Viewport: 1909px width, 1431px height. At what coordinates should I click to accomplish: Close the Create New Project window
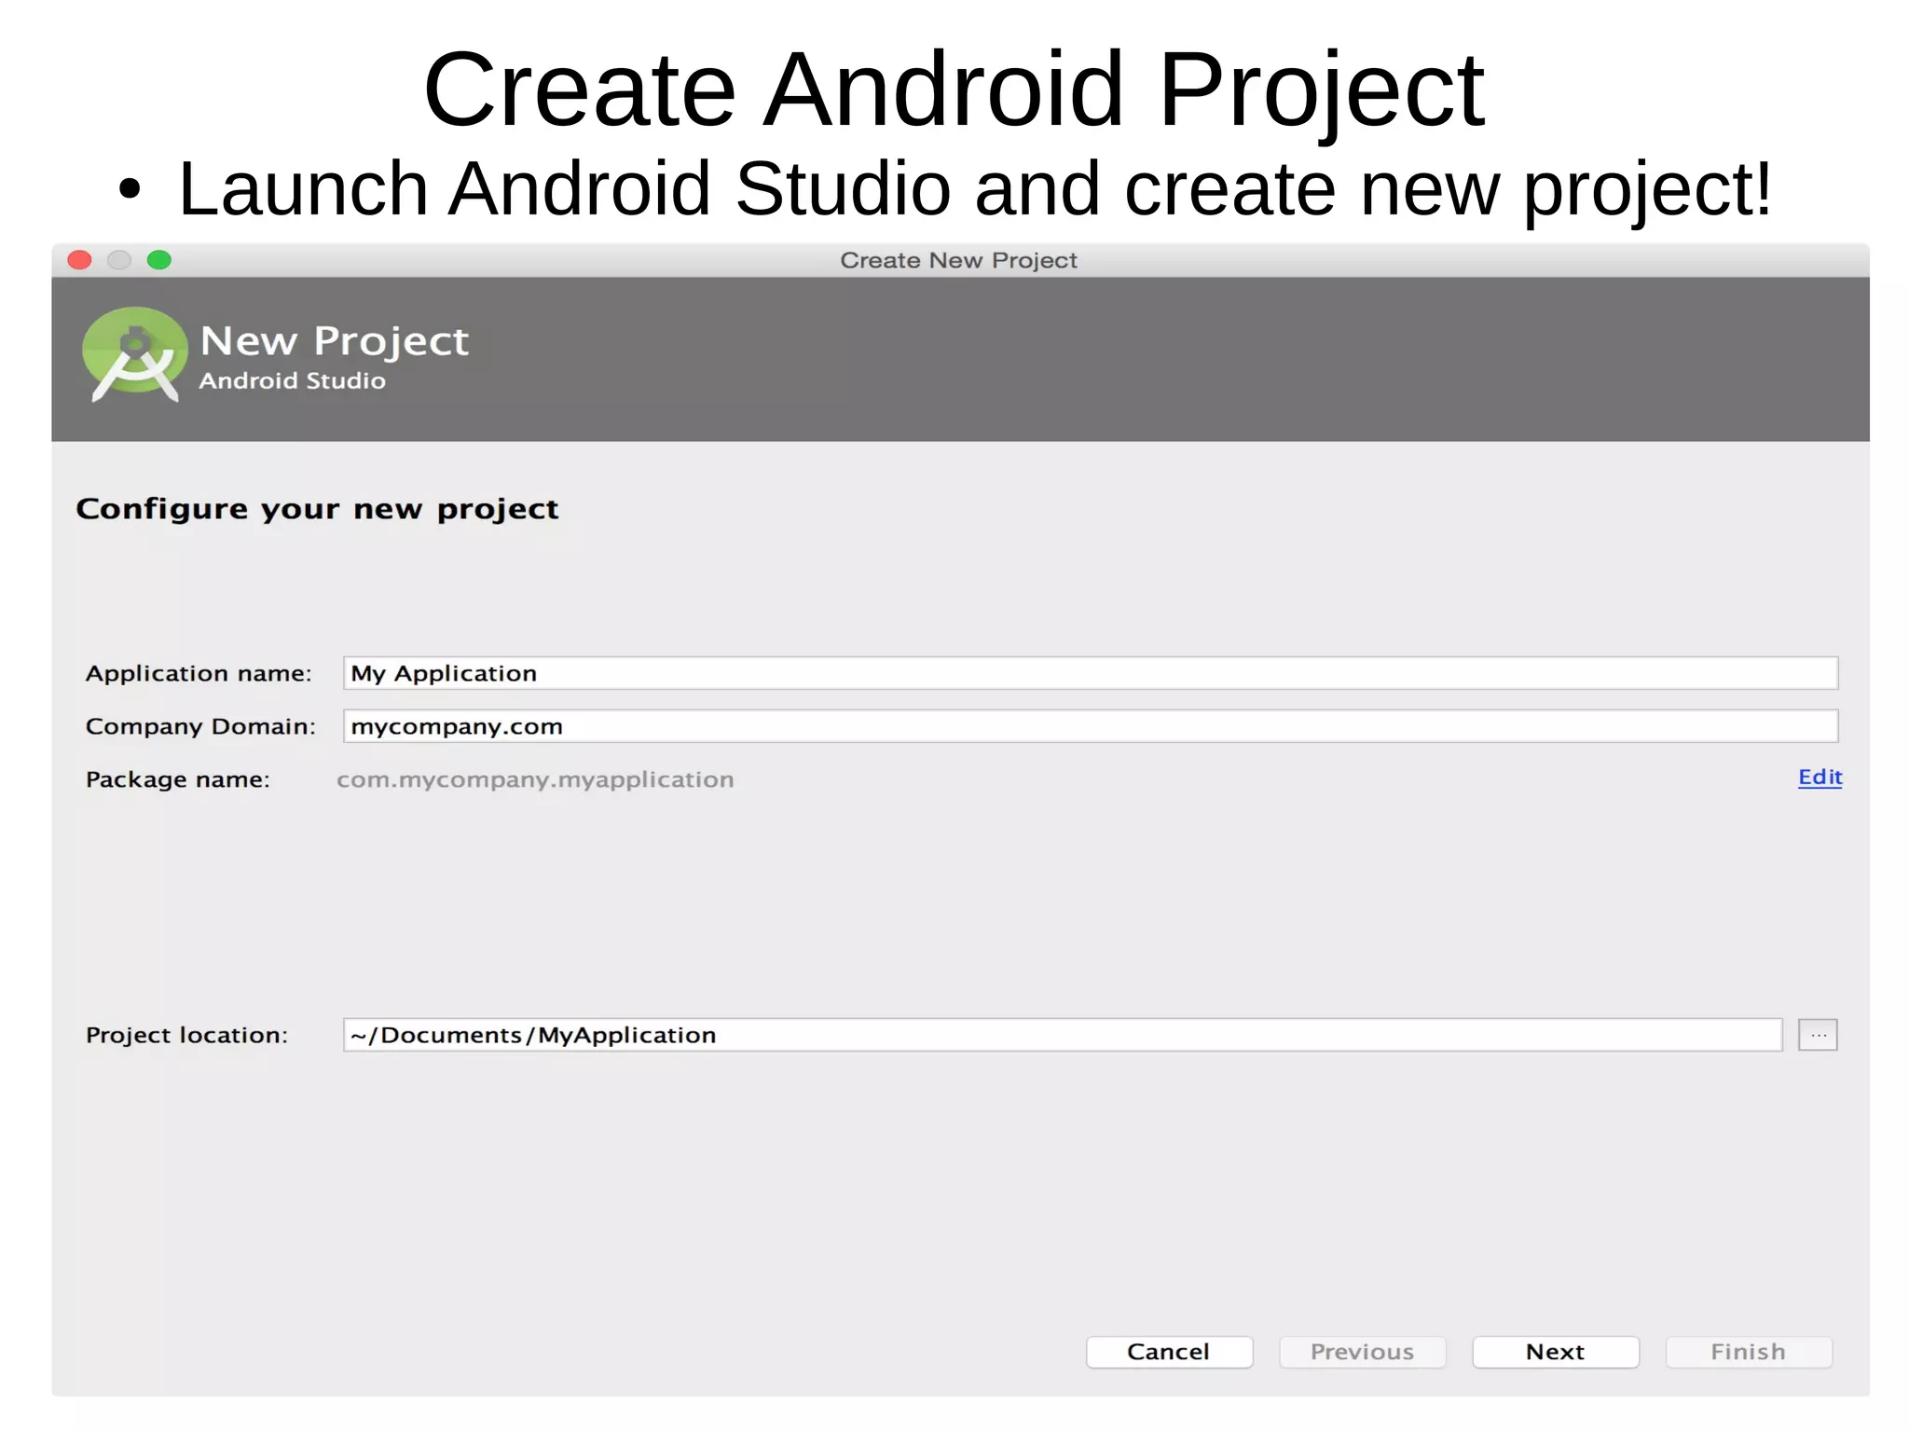80,260
